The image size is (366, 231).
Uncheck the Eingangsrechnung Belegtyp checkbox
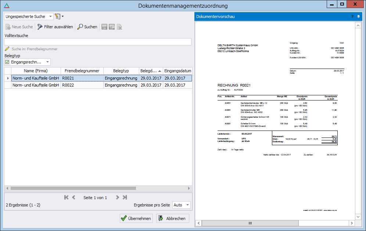click(7, 62)
